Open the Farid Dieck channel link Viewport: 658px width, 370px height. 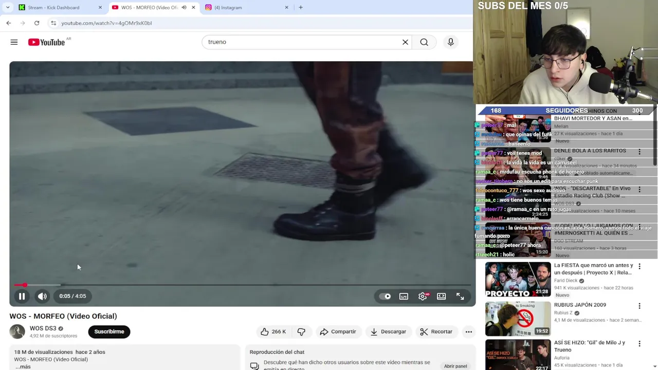pos(566,281)
